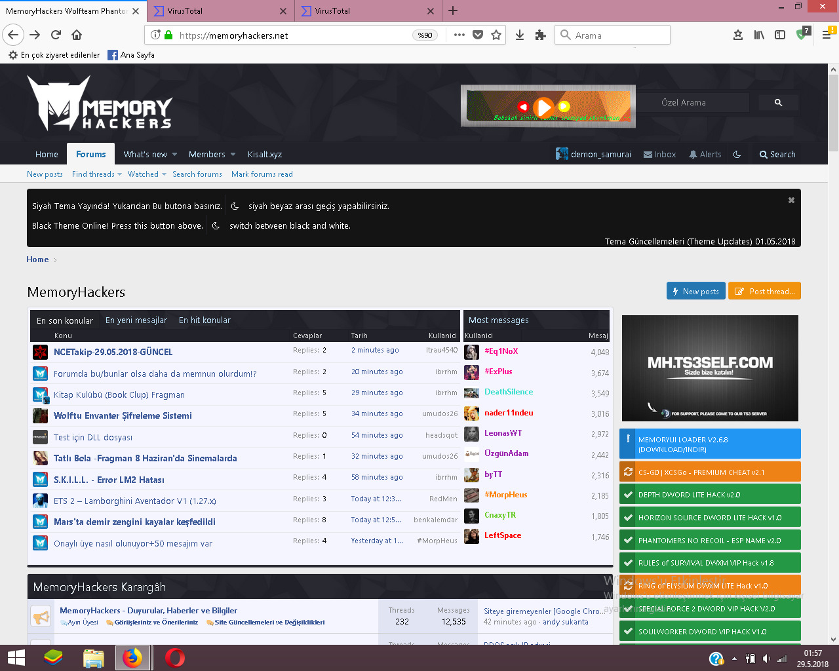Open the Kisalt.xyz nav item
The height and width of the screenshot is (671, 839).
(x=265, y=155)
